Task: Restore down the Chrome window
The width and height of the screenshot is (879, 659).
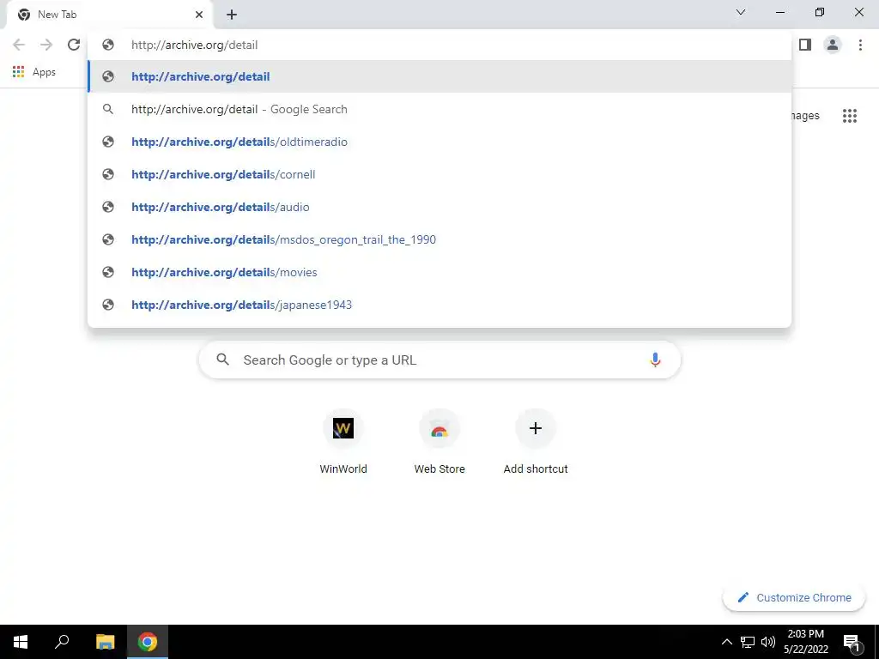Action: (x=820, y=12)
